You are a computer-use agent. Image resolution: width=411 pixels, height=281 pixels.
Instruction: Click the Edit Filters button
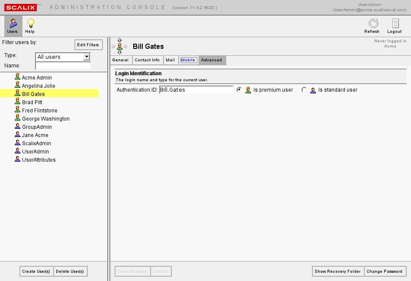click(88, 45)
